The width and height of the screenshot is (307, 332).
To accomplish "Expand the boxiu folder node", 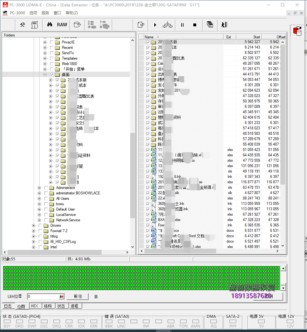I will tap(39, 204).
